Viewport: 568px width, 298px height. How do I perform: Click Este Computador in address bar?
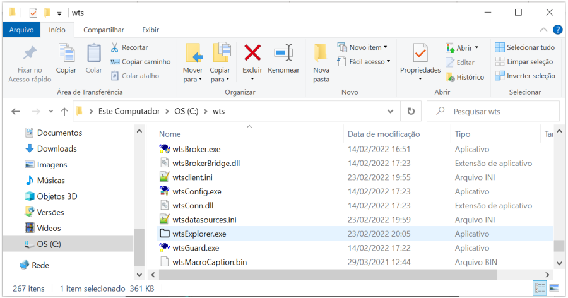(129, 111)
